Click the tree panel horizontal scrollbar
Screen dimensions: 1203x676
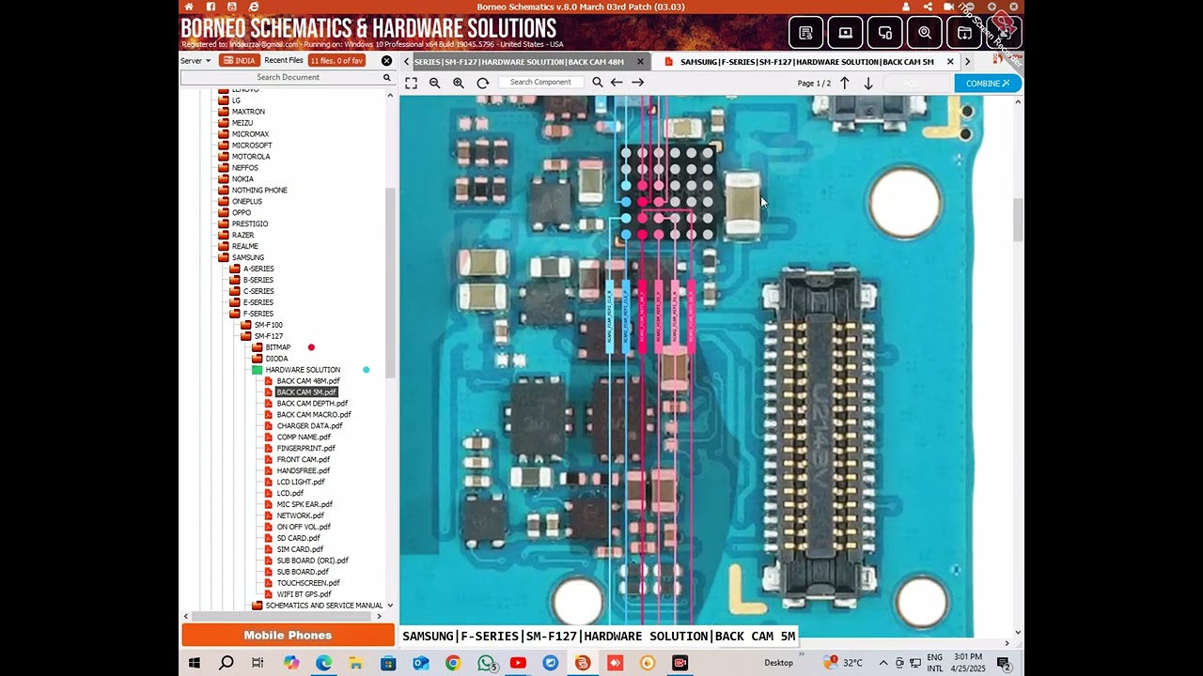click(x=281, y=616)
